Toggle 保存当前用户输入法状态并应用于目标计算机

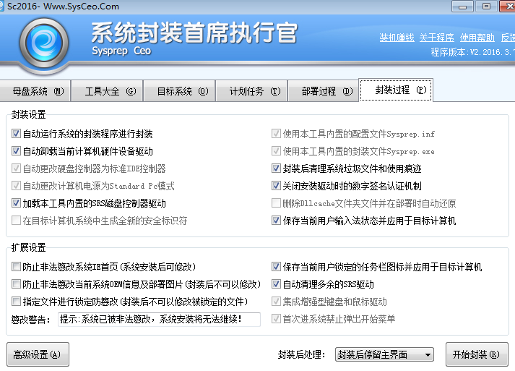point(276,221)
